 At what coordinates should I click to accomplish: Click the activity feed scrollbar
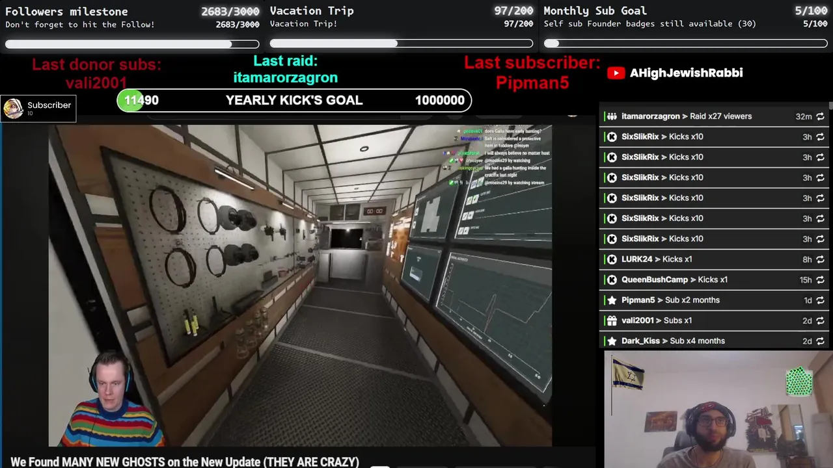pyautogui.click(x=830, y=105)
